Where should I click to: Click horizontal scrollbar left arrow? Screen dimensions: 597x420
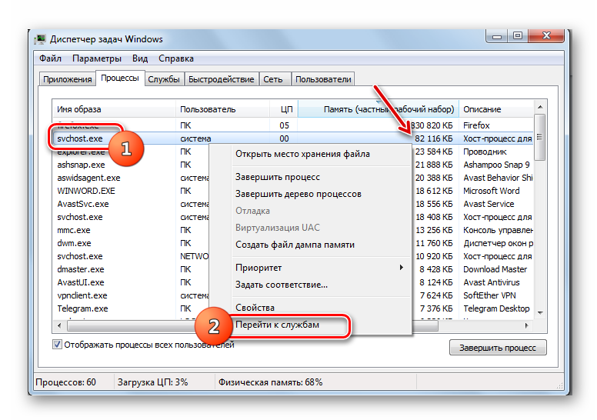[59, 326]
